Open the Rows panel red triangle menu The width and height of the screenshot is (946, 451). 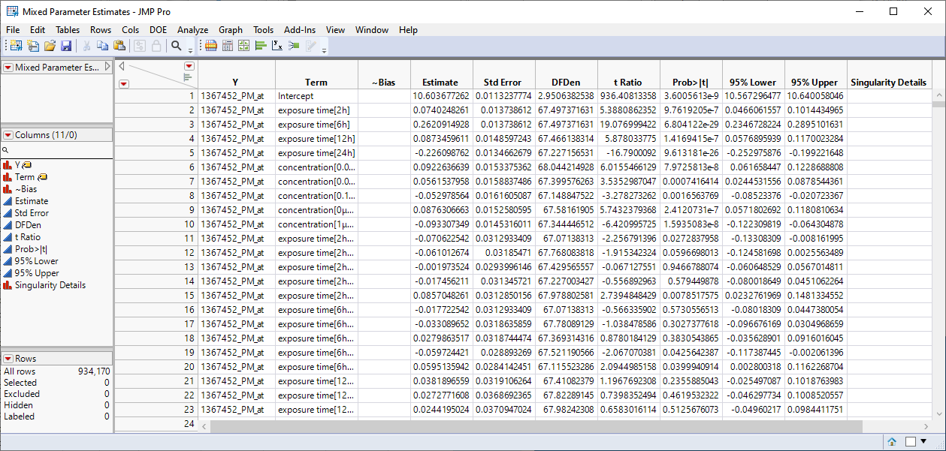(x=8, y=359)
